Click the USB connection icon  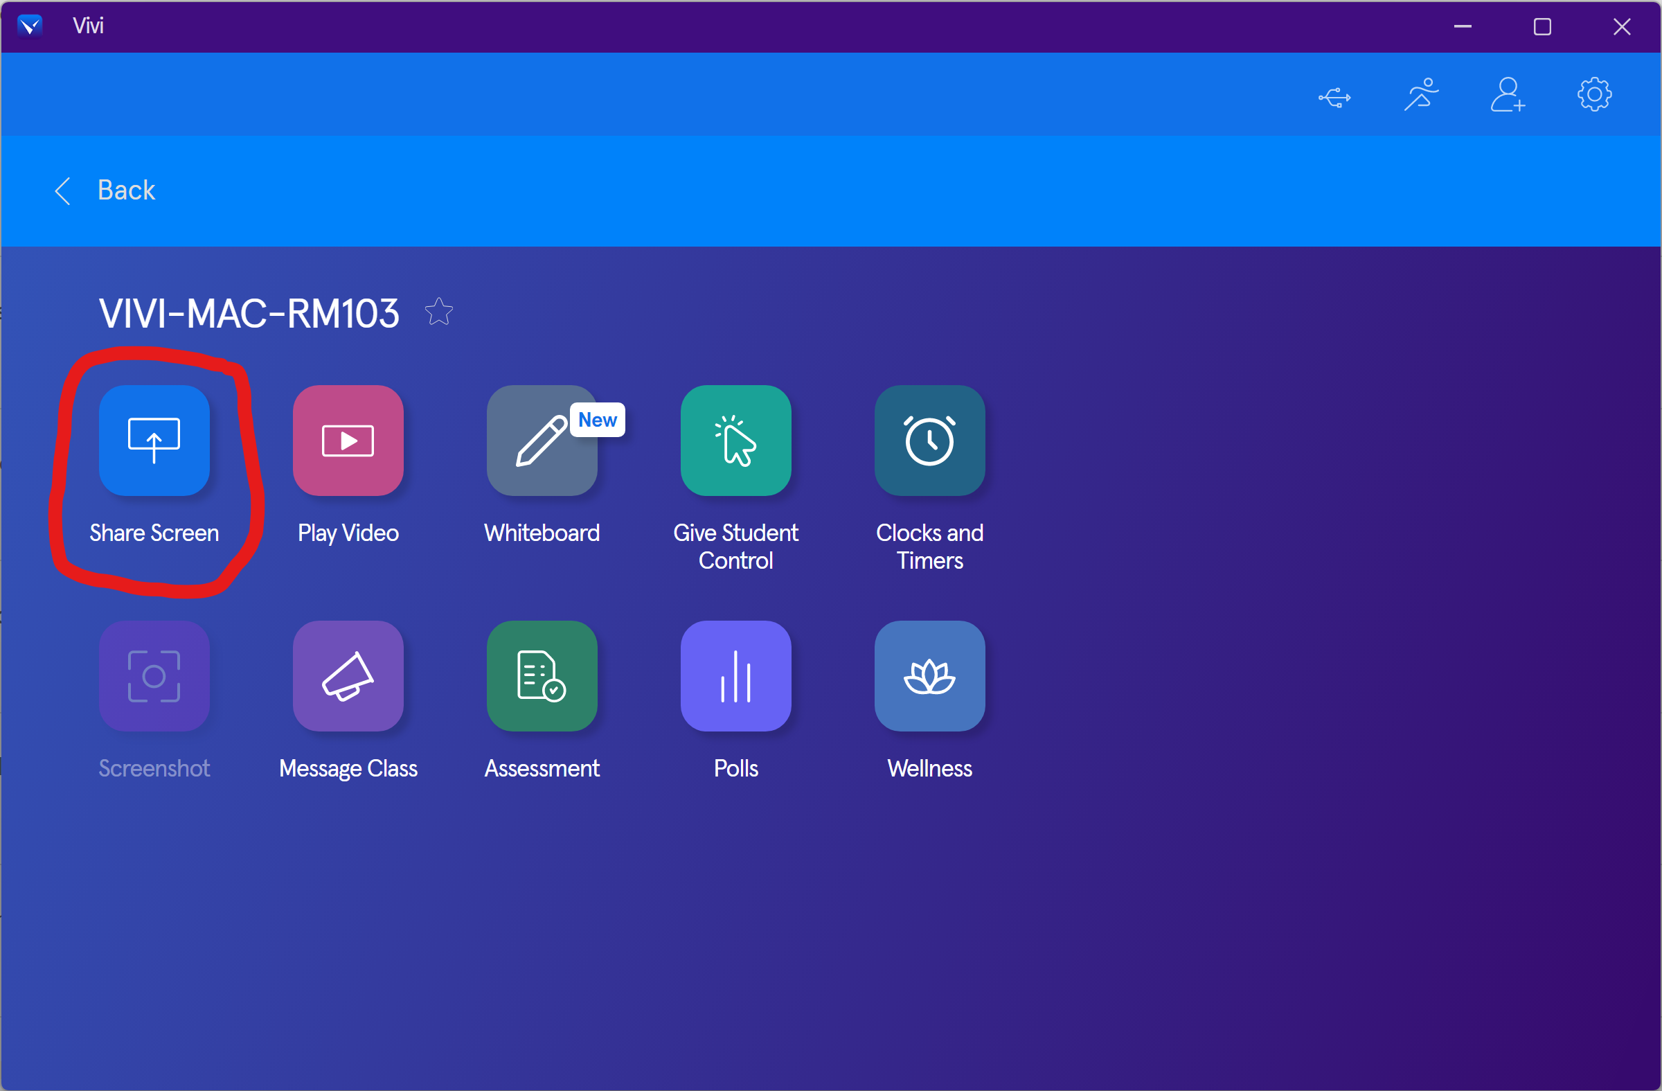pyautogui.click(x=1334, y=96)
